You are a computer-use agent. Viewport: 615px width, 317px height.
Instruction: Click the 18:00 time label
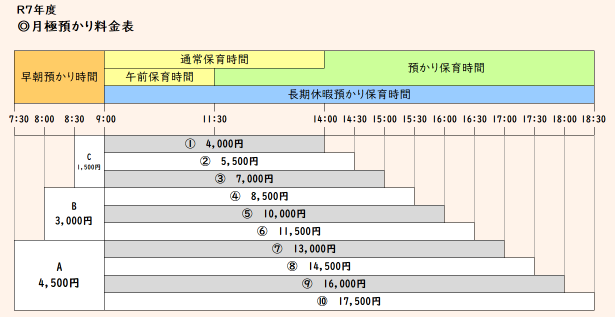coord(564,119)
